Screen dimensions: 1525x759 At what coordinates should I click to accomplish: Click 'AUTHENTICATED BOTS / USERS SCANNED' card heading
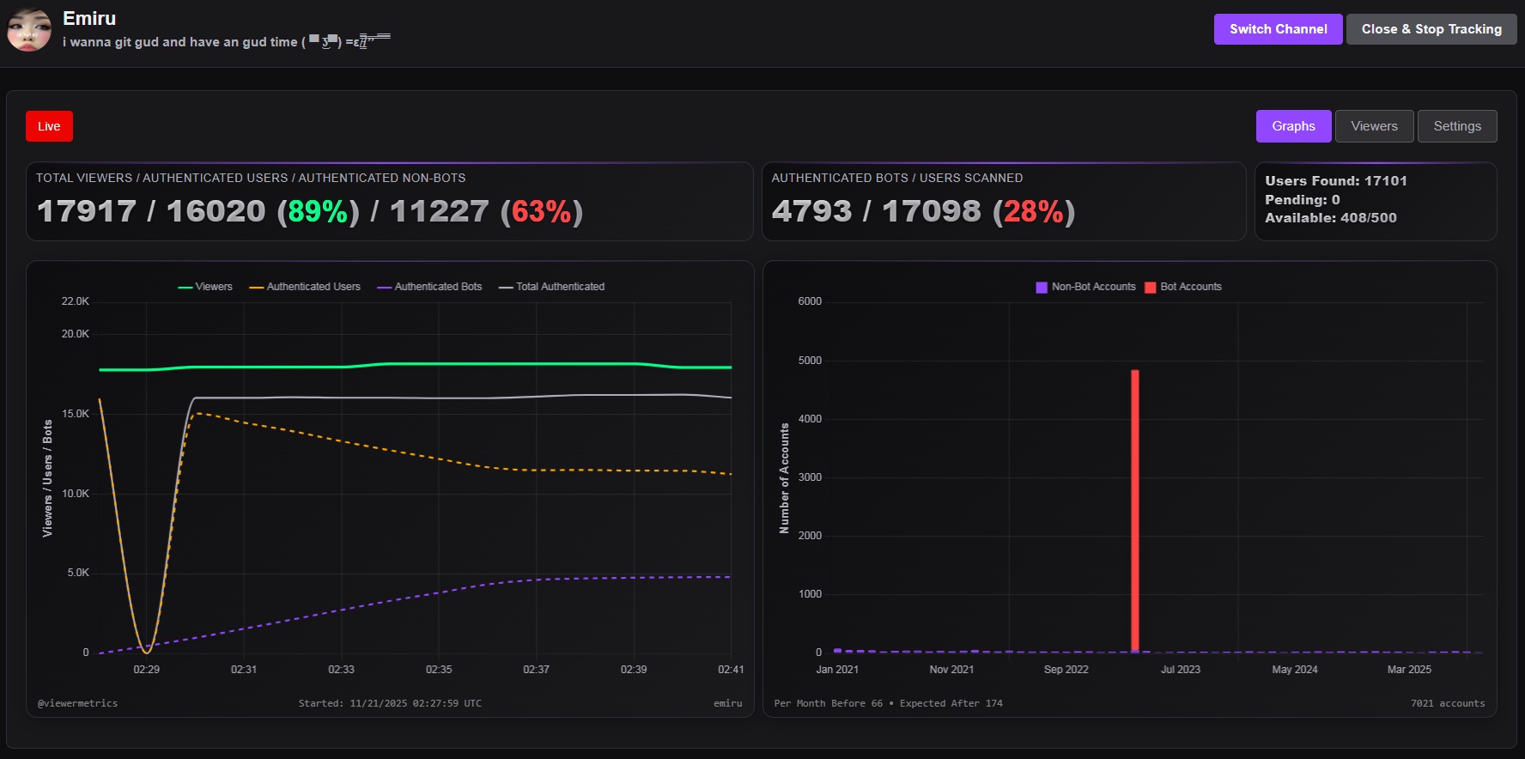[897, 178]
